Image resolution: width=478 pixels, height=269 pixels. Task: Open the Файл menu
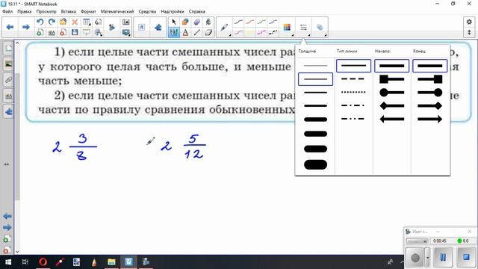[7, 12]
